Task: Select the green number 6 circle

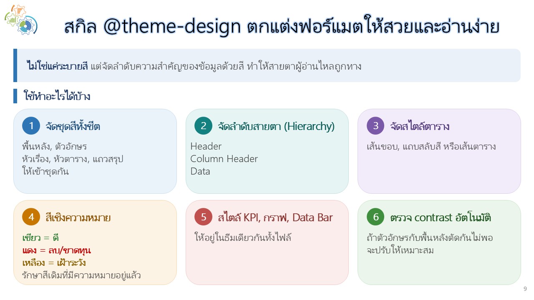Action: 375,217
